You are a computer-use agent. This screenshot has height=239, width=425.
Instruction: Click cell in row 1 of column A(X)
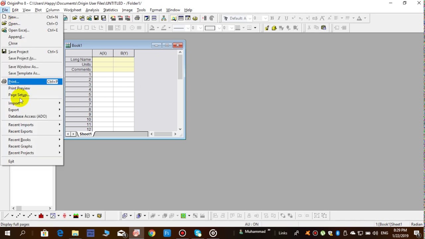coord(103,74)
